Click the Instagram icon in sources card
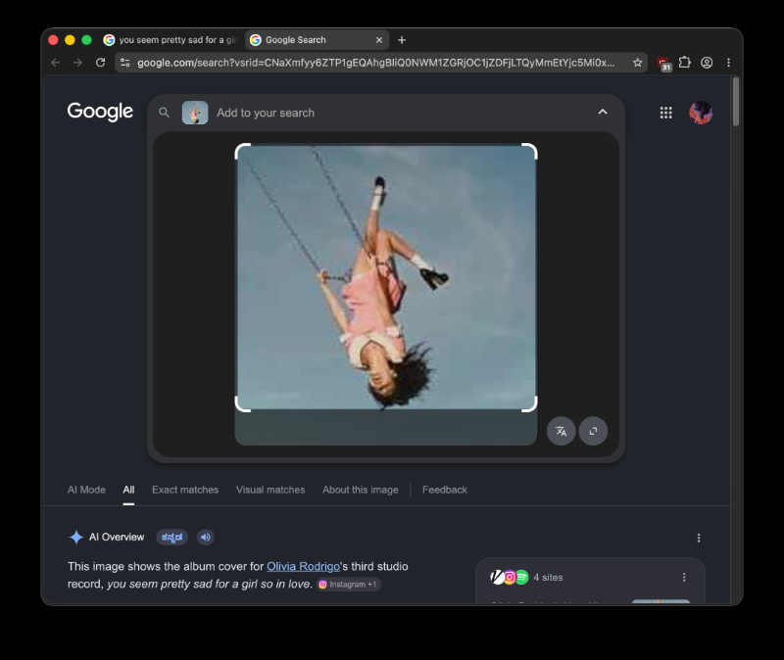The image size is (784, 660). pyautogui.click(x=510, y=577)
